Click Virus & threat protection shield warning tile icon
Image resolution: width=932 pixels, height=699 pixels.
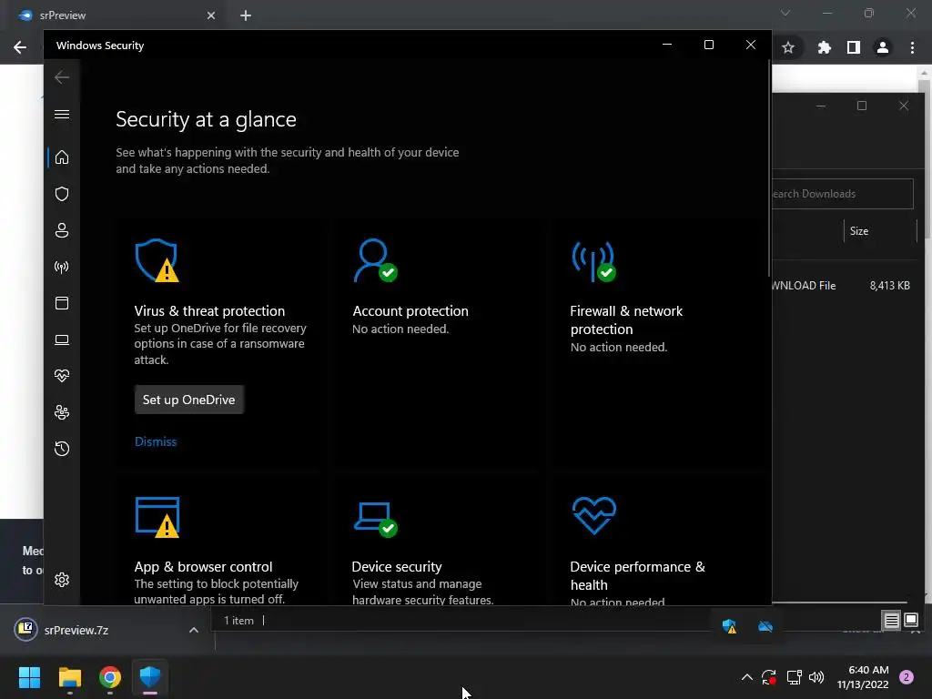click(x=157, y=260)
